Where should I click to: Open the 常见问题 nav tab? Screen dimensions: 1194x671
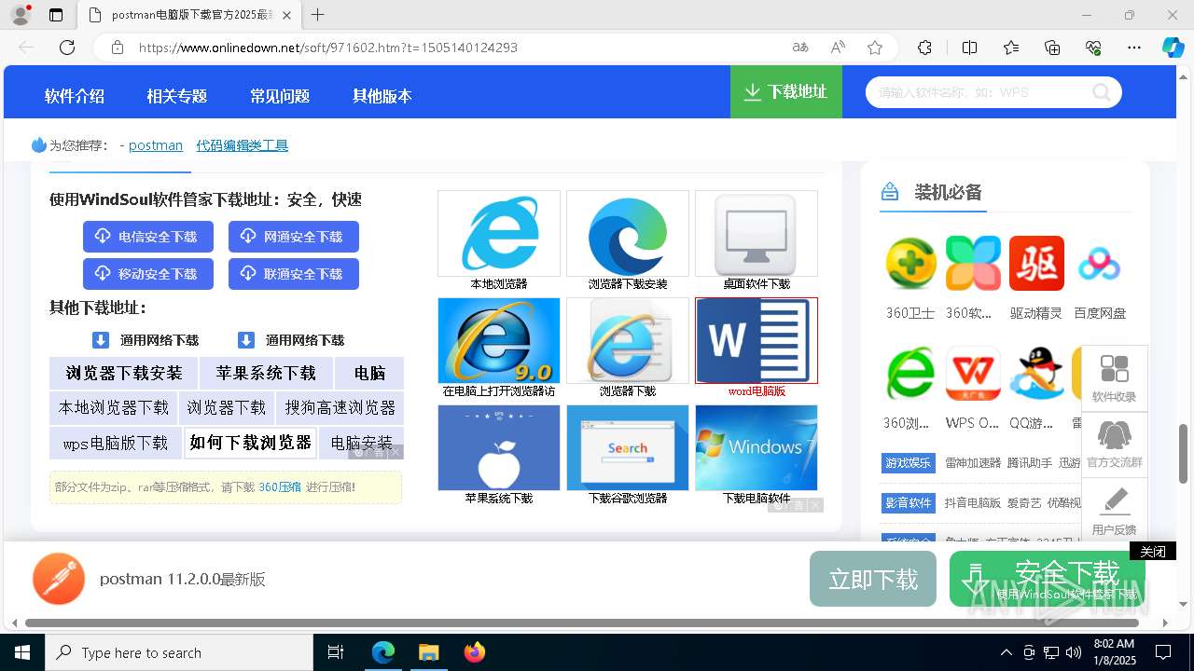[x=280, y=96]
